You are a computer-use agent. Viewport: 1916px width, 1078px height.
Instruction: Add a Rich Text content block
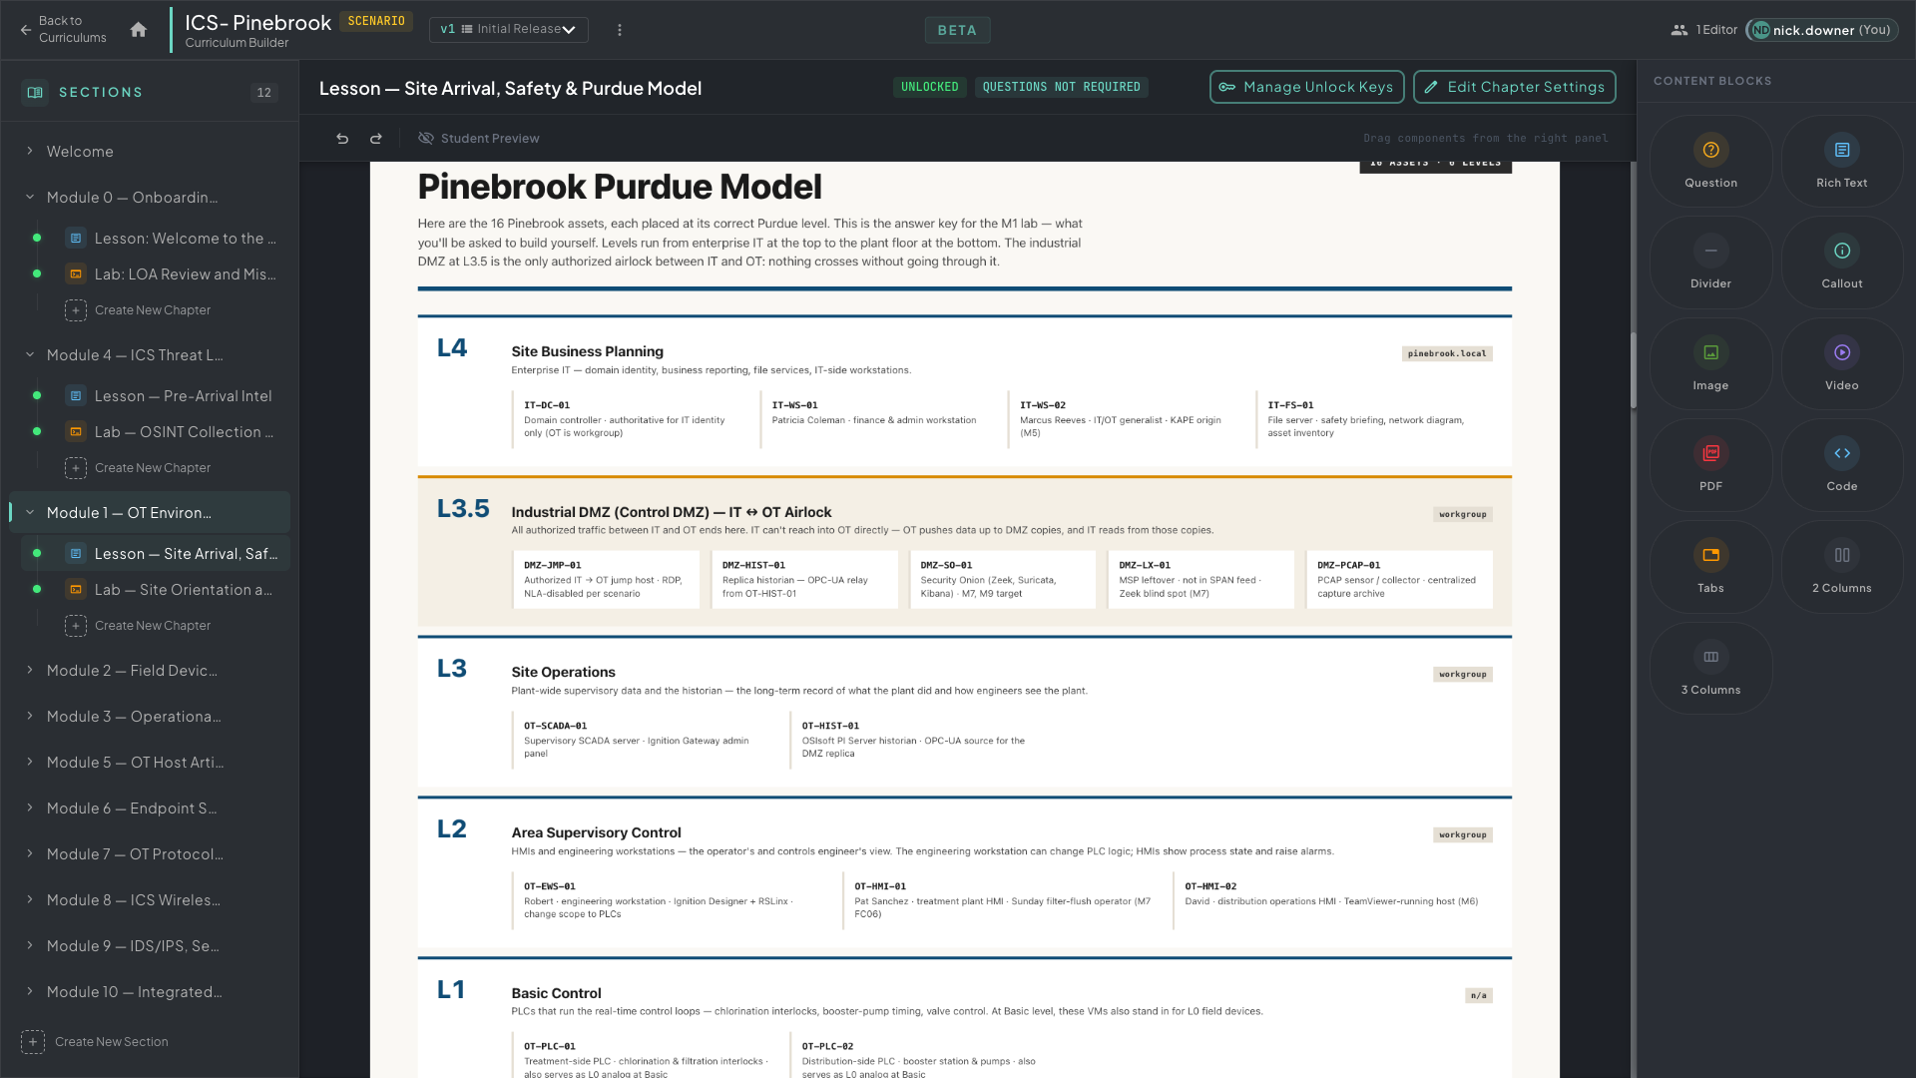[1841, 162]
